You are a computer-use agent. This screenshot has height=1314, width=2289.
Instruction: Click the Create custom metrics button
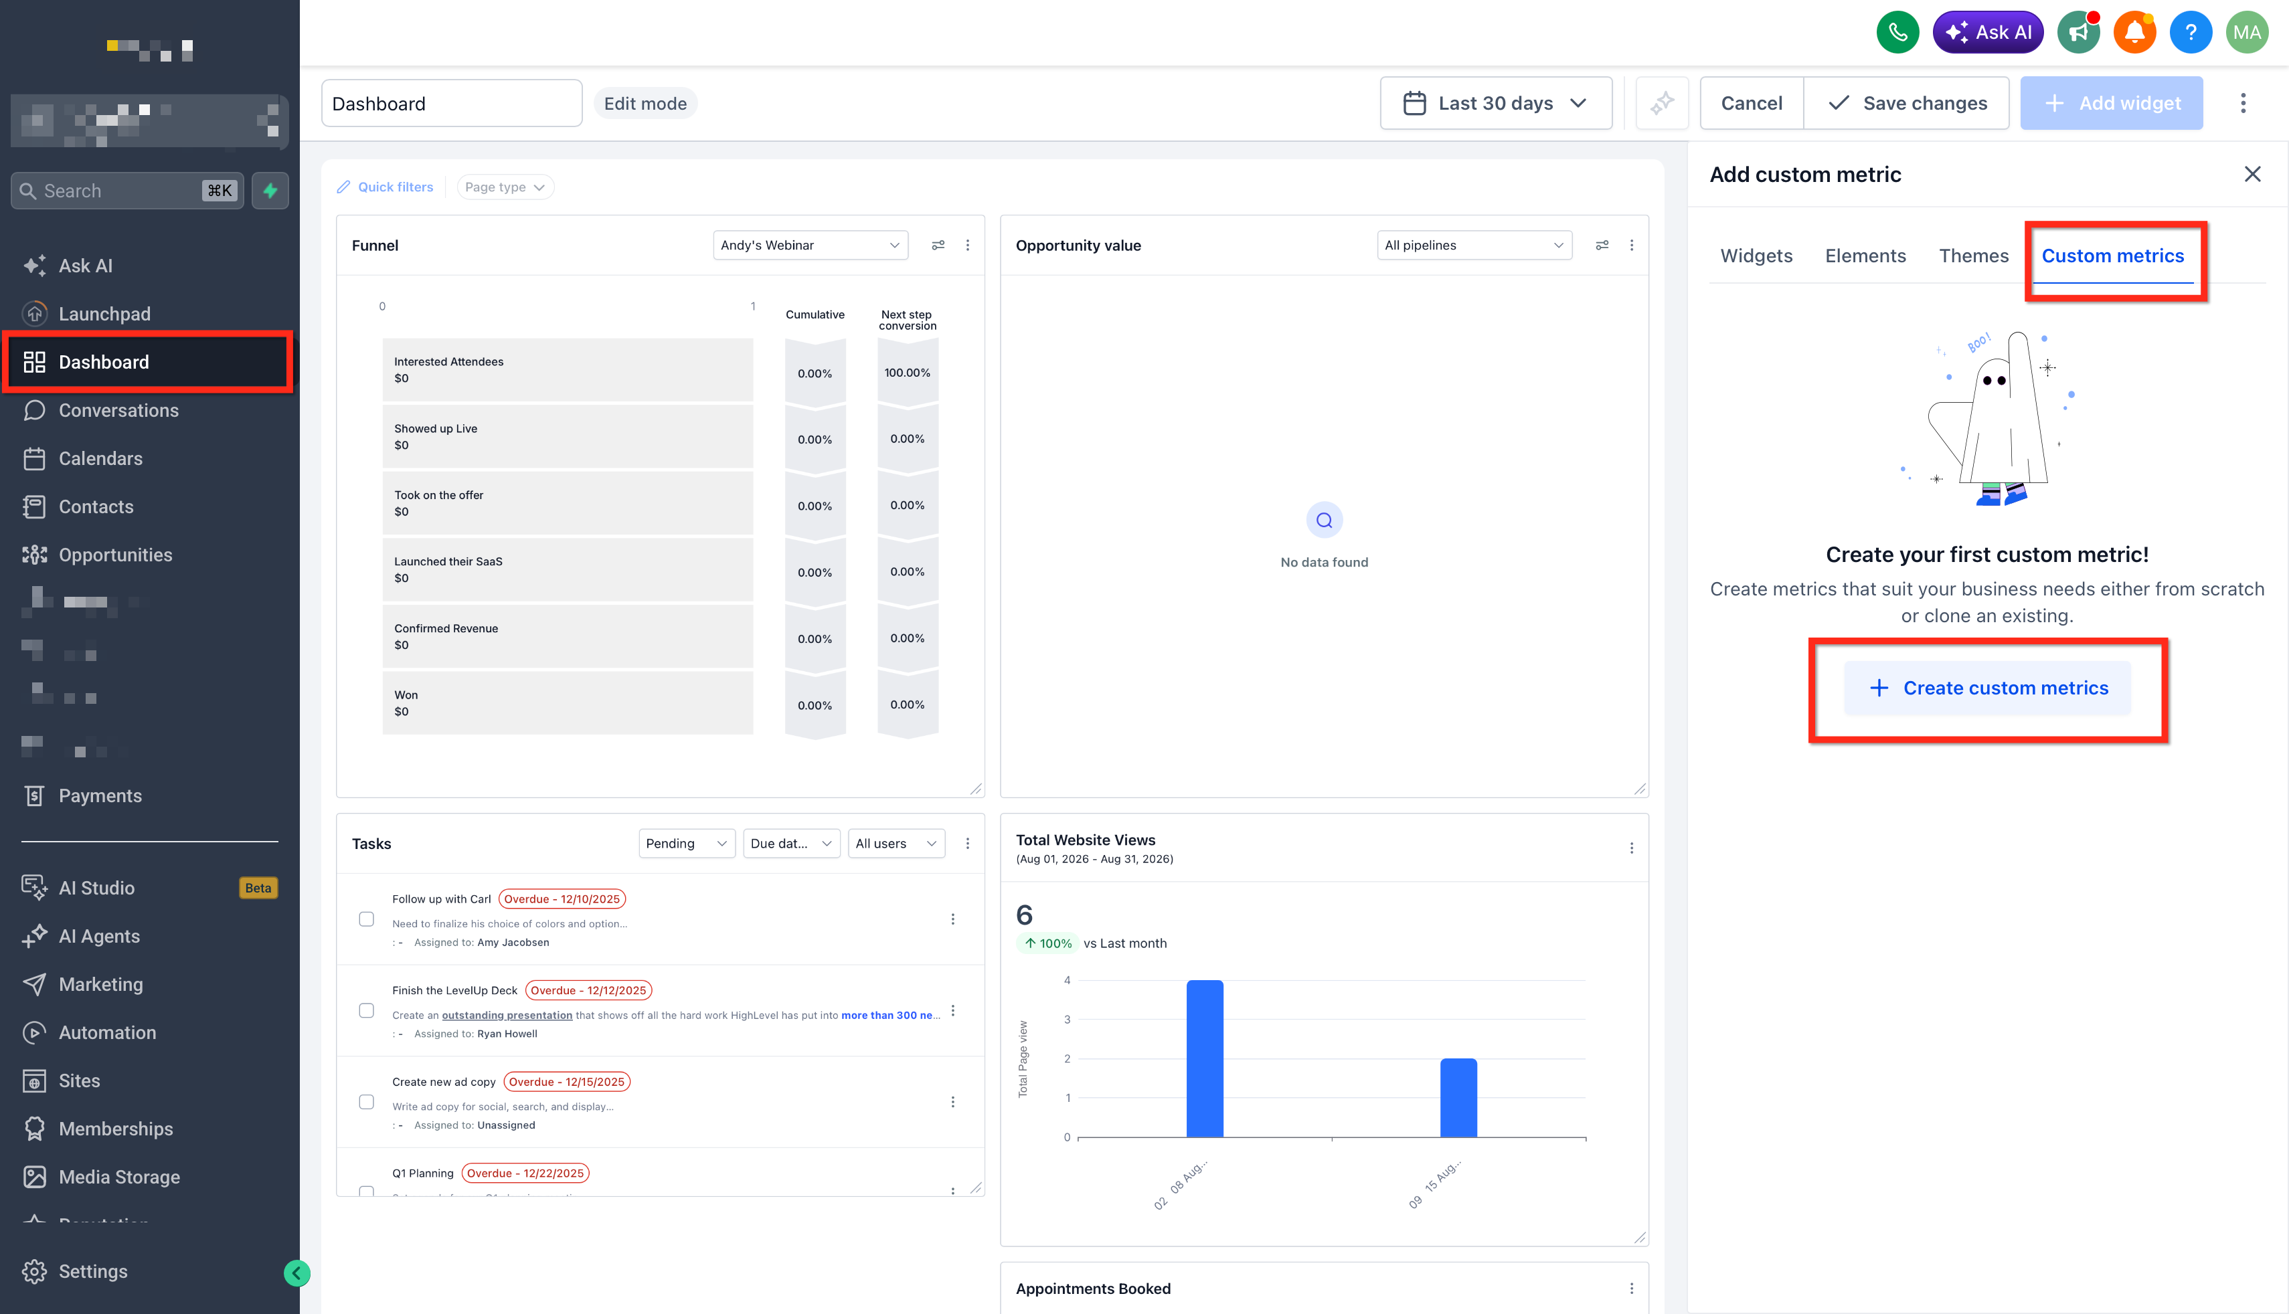pyautogui.click(x=1988, y=688)
